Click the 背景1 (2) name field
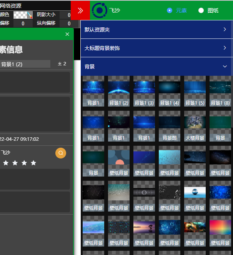Image resolution: width=233 pixels, height=255 pixels. coord(25,64)
